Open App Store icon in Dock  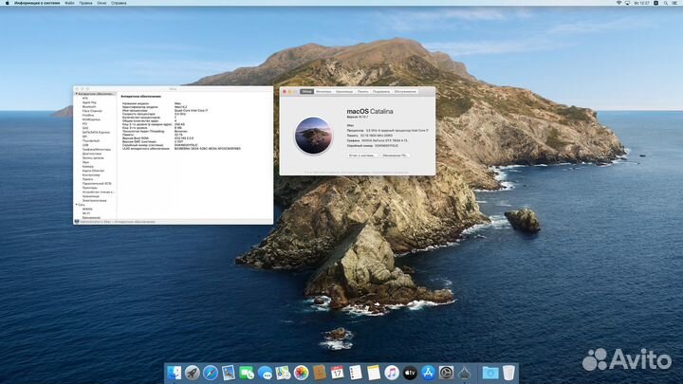[428, 373]
